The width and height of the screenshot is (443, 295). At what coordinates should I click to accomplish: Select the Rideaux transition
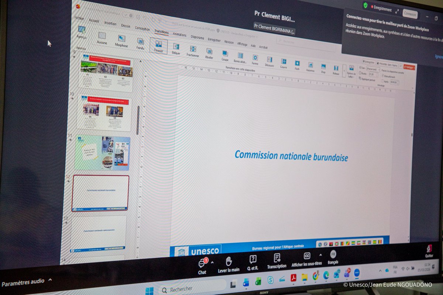pos(336,70)
